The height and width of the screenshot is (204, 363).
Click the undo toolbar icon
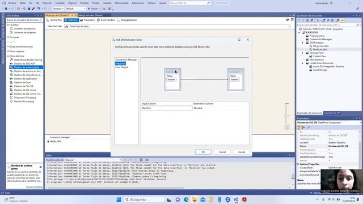39,8
